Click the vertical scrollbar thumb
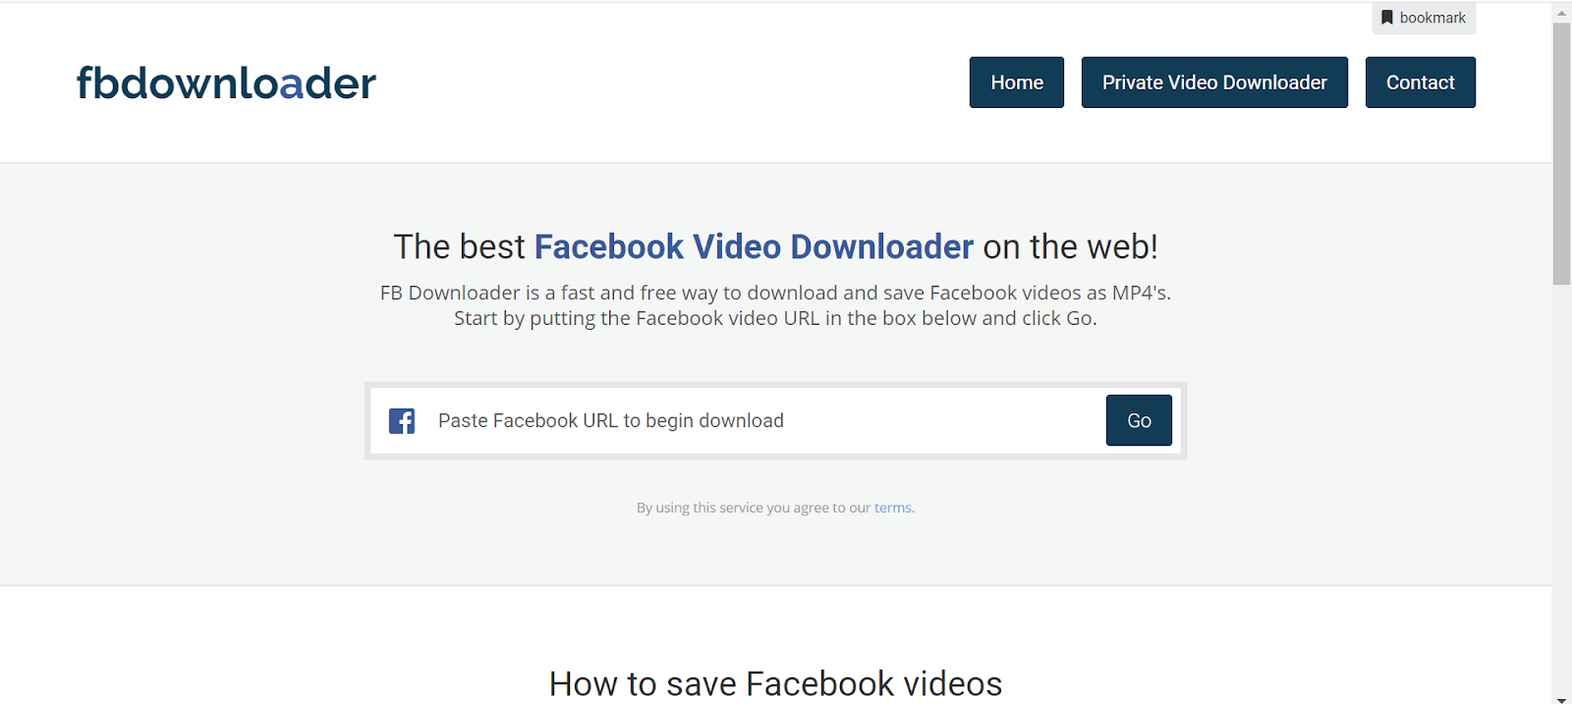Viewport: 1572px width, 704px height. click(x=1562, y=153)
